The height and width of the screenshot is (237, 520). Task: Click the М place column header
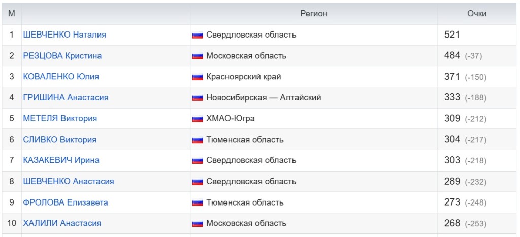click(x=11, y=14)
